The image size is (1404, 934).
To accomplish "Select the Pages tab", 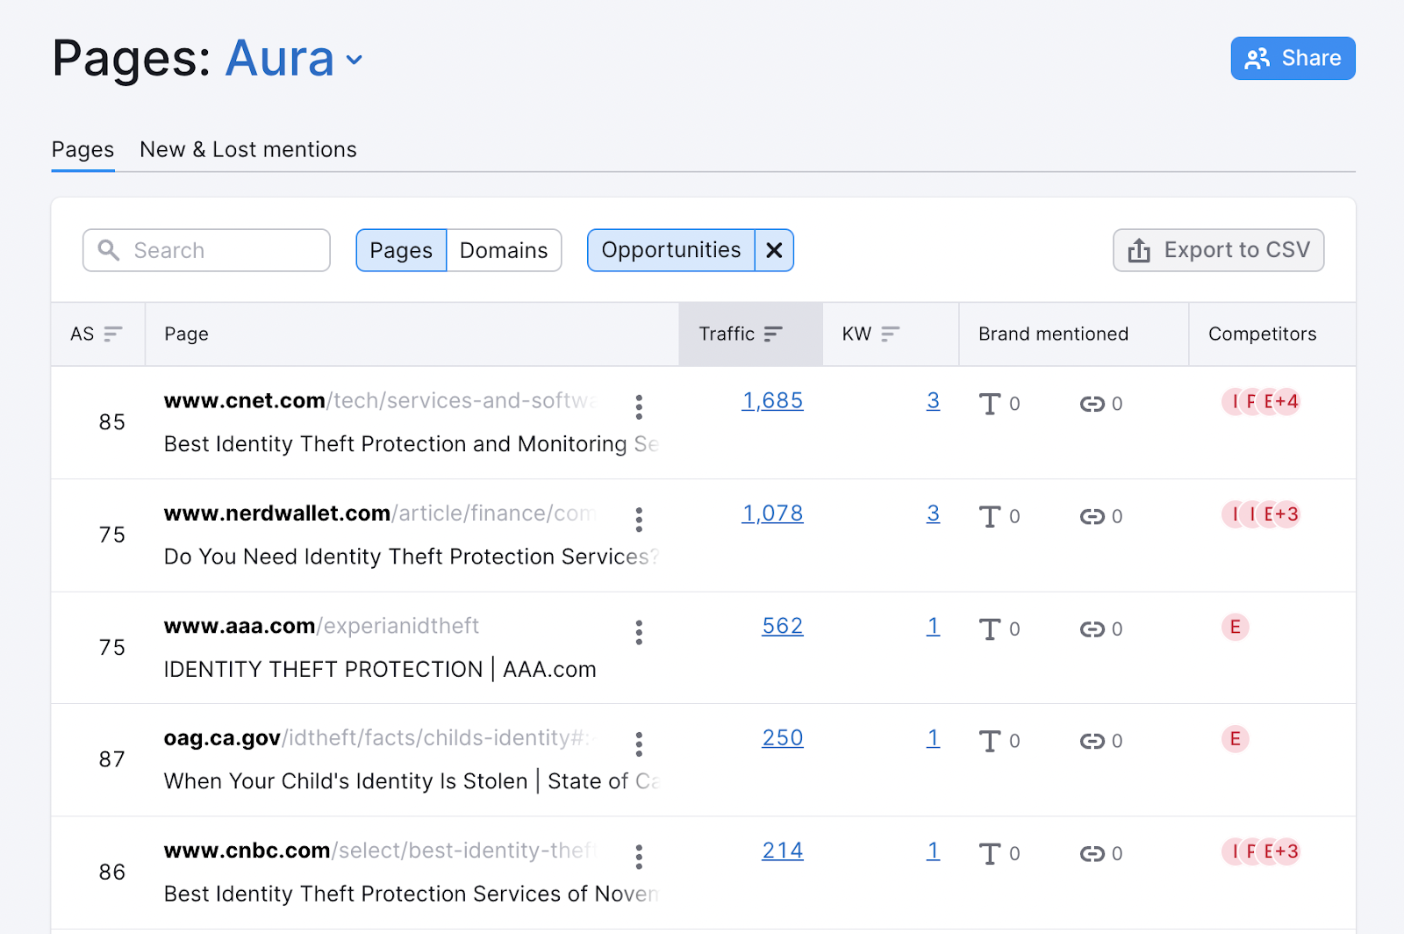I will pyautogui.click(x=82, y=150).
